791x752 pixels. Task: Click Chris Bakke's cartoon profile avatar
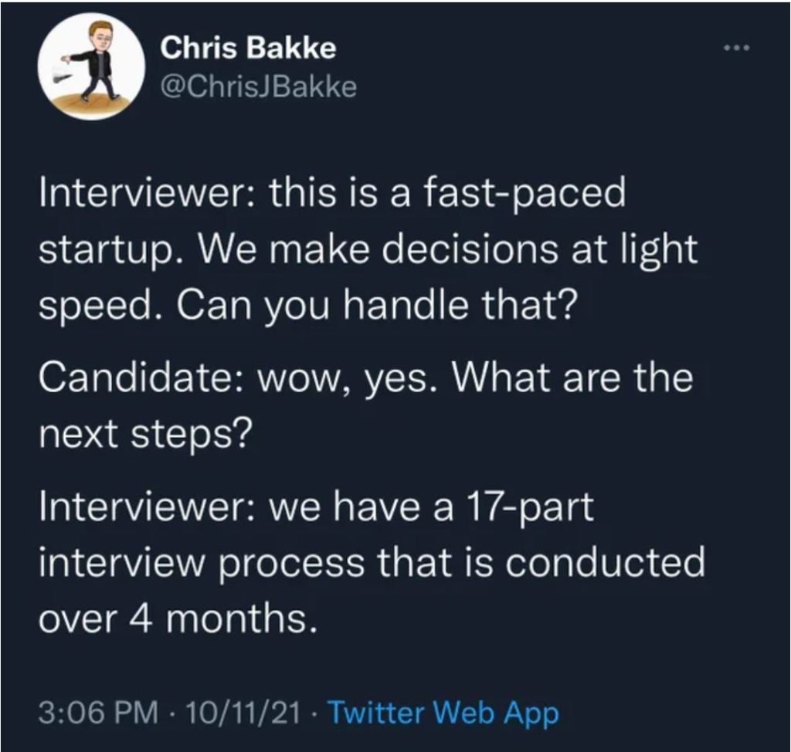91,66
